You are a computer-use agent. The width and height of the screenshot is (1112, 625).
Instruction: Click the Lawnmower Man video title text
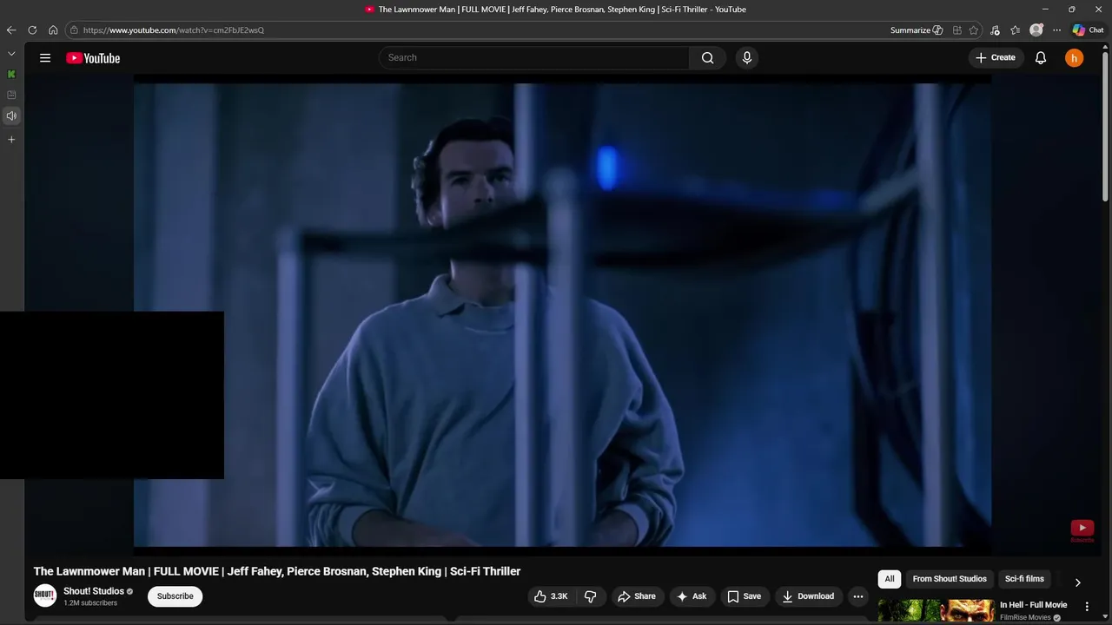point(277,571)
